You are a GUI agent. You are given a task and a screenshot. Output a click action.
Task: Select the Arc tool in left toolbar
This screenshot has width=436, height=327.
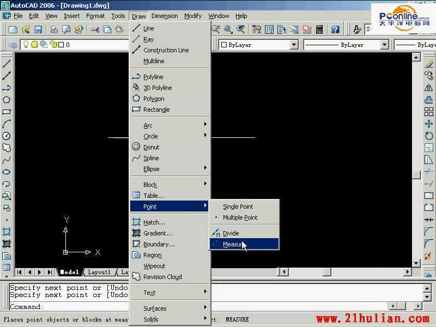click(7, 124)
